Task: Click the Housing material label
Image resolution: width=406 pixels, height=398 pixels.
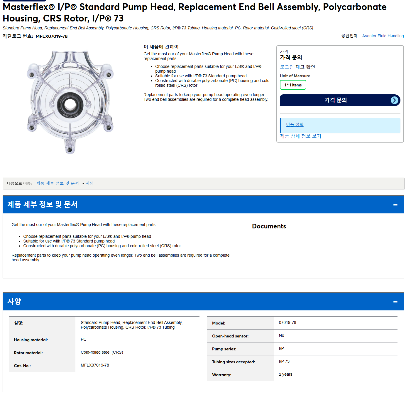Action: (x=31, y=340)
